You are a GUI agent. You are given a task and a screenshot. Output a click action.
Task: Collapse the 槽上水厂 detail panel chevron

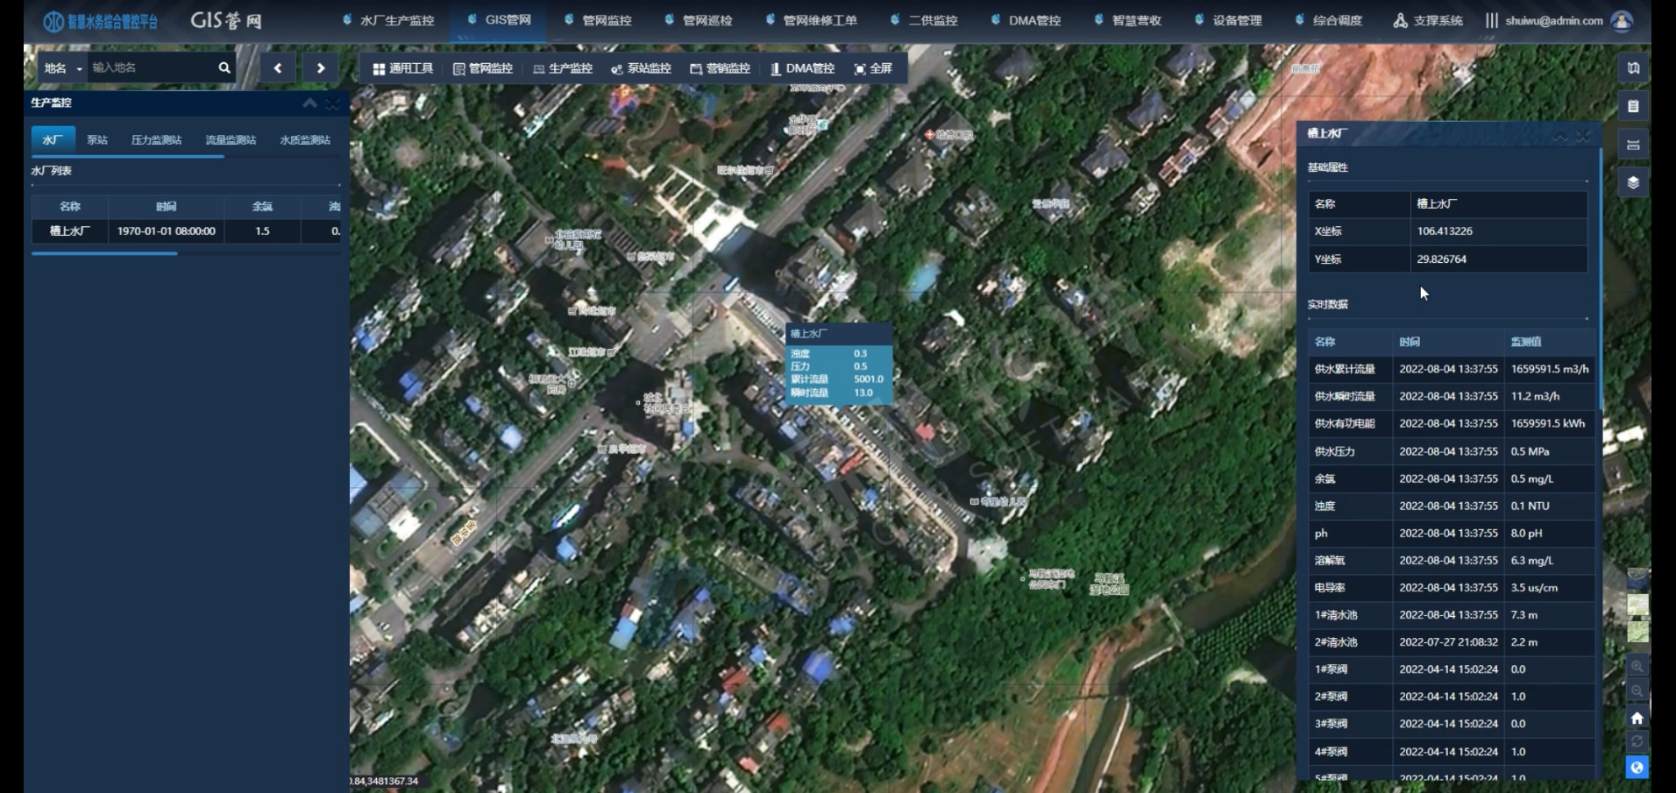coord(1560,136)
